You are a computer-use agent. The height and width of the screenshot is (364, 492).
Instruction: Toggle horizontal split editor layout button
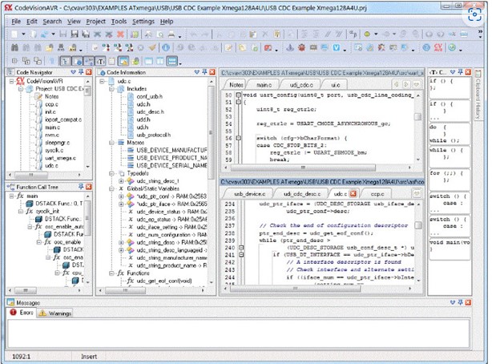pyautogui.click(x=172, y=61)
